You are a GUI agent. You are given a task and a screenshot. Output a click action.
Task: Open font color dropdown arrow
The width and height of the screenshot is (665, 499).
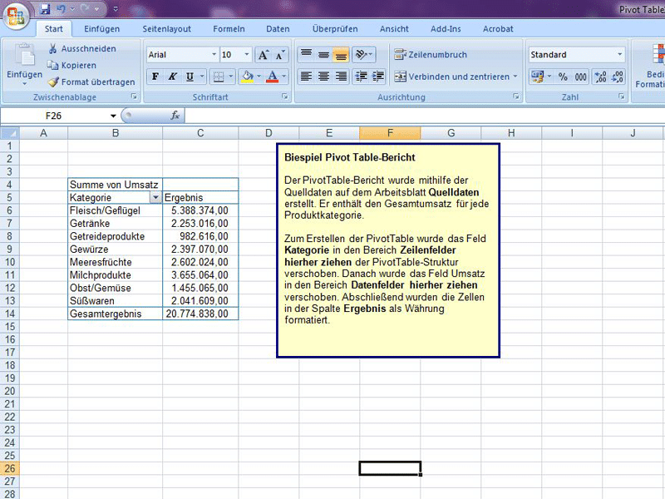[283, 77]
